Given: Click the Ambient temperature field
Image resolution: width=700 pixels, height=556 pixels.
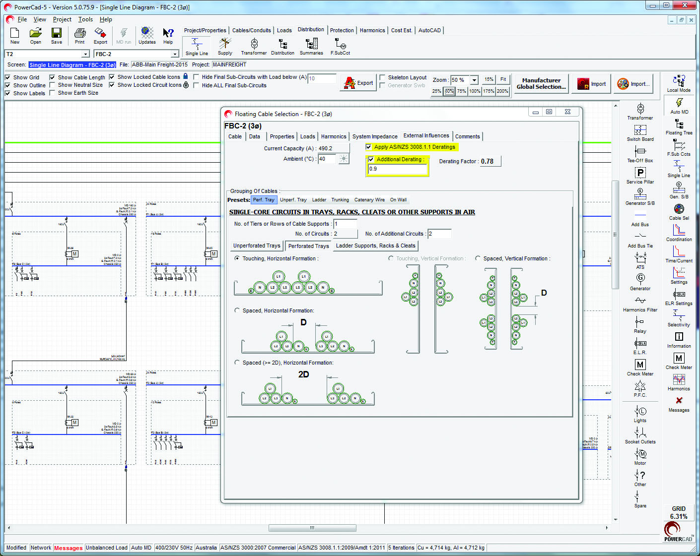Looking at the screenshot, I should click(327, 159).
